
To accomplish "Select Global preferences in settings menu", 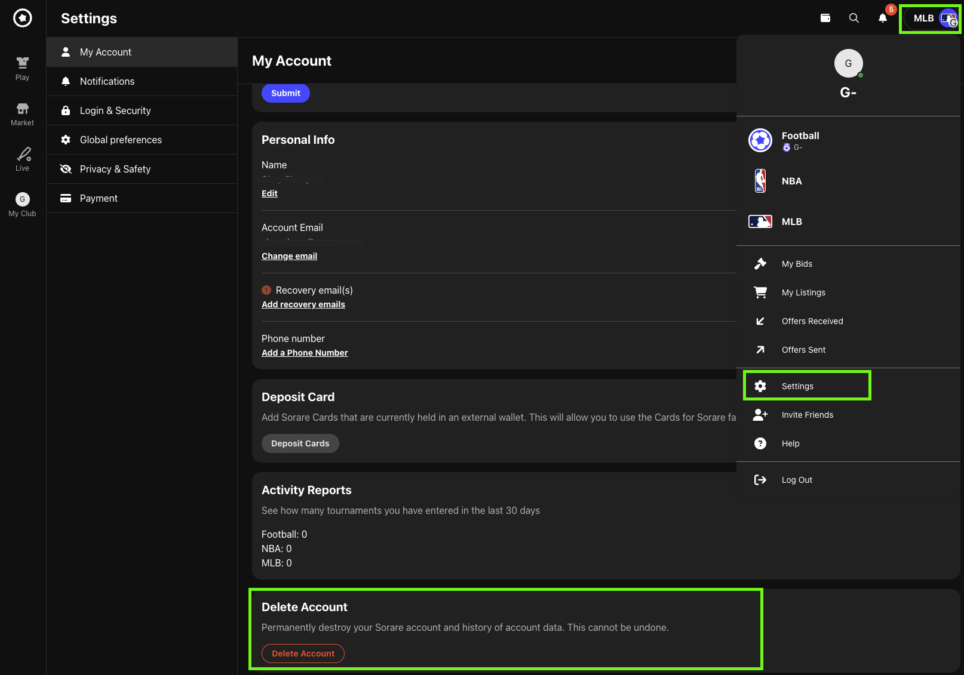I will click(x=121, y=140).
